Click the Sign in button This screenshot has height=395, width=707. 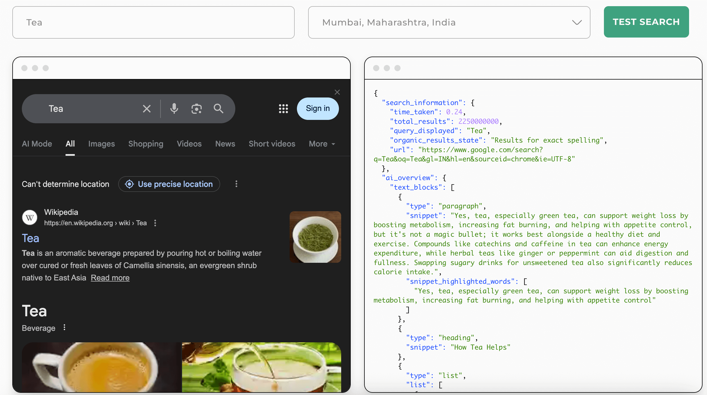click(318, 109)
